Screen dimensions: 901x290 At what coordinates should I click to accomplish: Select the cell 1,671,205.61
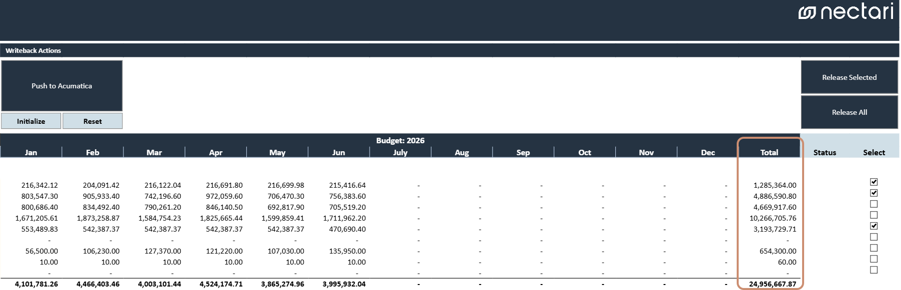tap(36, 218)
